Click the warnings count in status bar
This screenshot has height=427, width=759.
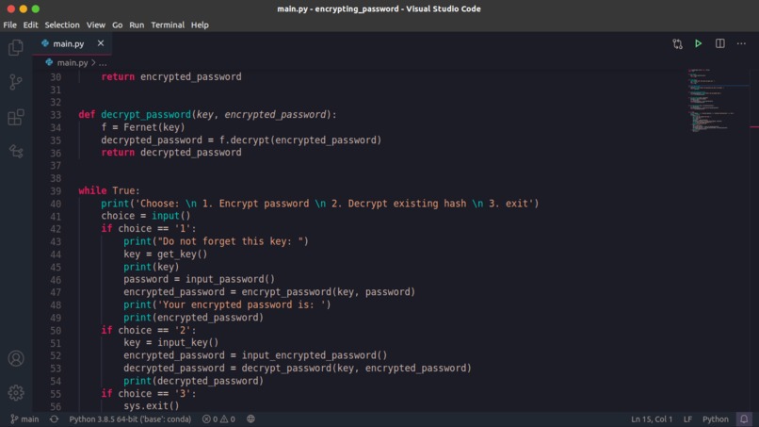click(228, 419)
